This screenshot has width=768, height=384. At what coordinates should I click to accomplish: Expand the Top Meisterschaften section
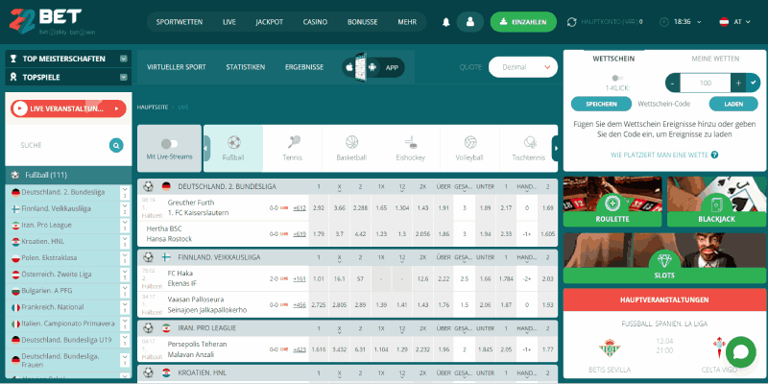point(124,59)
